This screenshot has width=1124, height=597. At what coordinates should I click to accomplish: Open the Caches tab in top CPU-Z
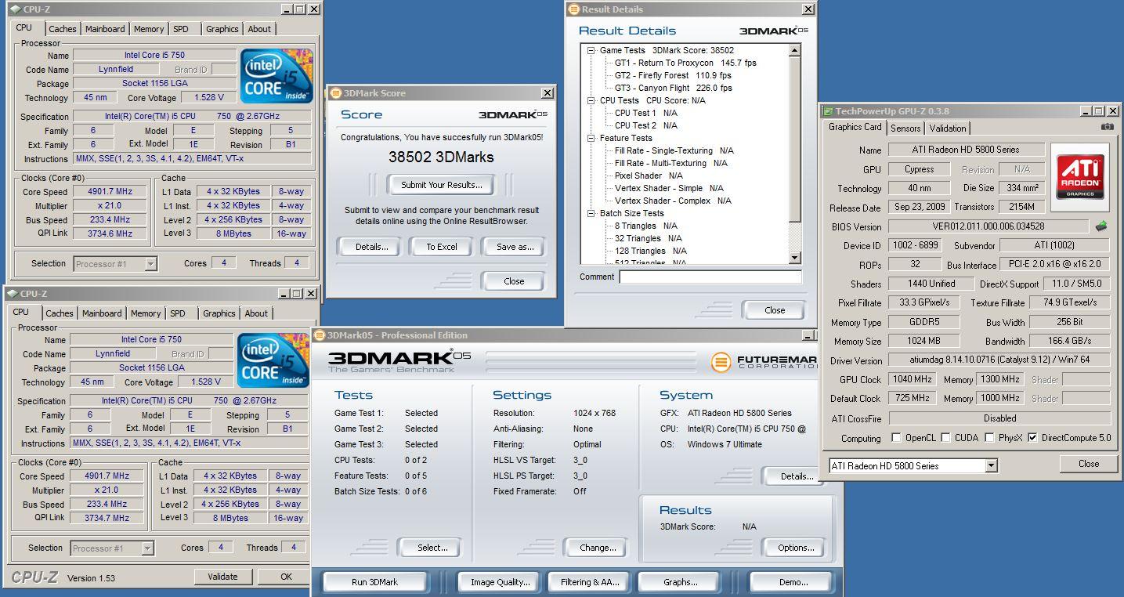pos(63,29)
